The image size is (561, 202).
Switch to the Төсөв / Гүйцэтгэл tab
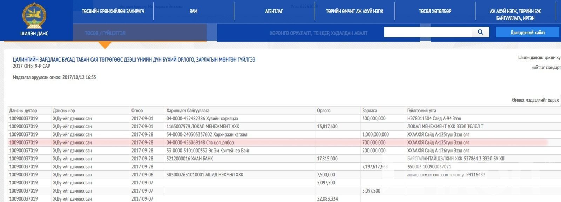(105, 33)
